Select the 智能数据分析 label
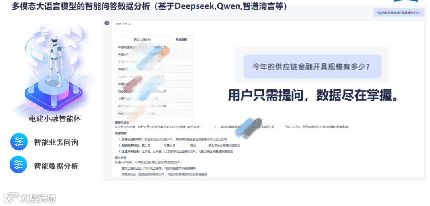The width and height of the screenshot is (430, 206). pos(56,166)
